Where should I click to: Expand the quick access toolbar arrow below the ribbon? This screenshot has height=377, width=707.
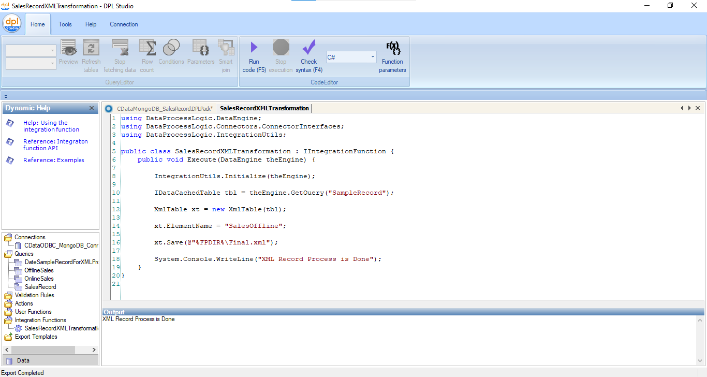coord(6,96)
